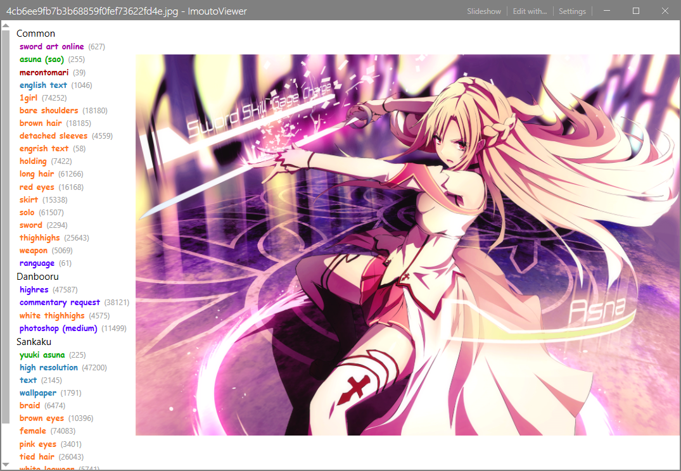Pick the 'pink eyes' tag
Viewport: 681px width, 471px height.
tap(38, 444)
